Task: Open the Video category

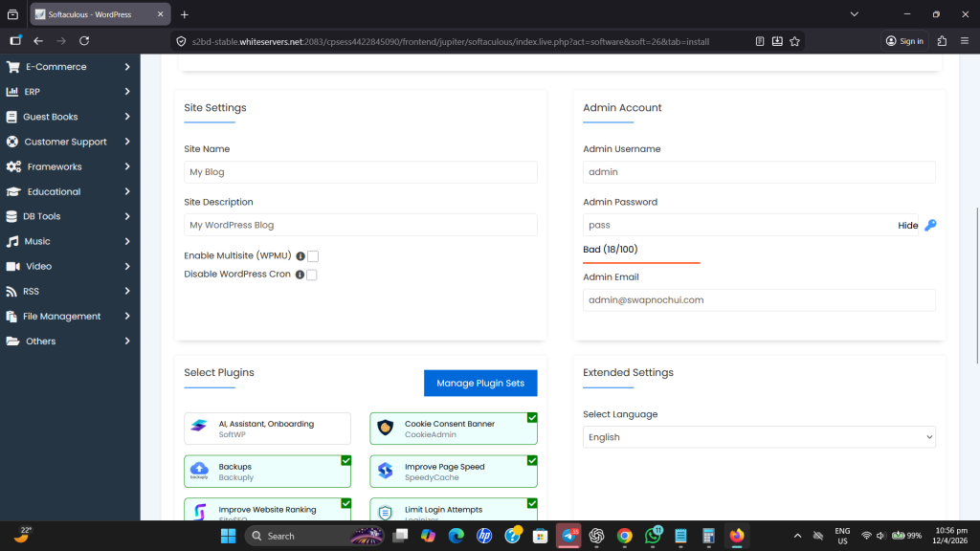Action: (70, 266)
